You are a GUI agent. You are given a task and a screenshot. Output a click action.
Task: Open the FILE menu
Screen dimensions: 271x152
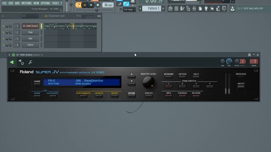(4, 3)
